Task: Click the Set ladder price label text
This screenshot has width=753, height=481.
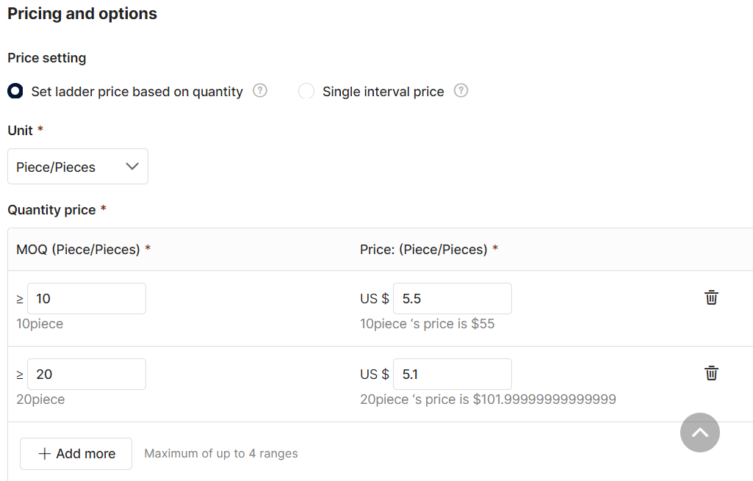Action: pos(137,92)
